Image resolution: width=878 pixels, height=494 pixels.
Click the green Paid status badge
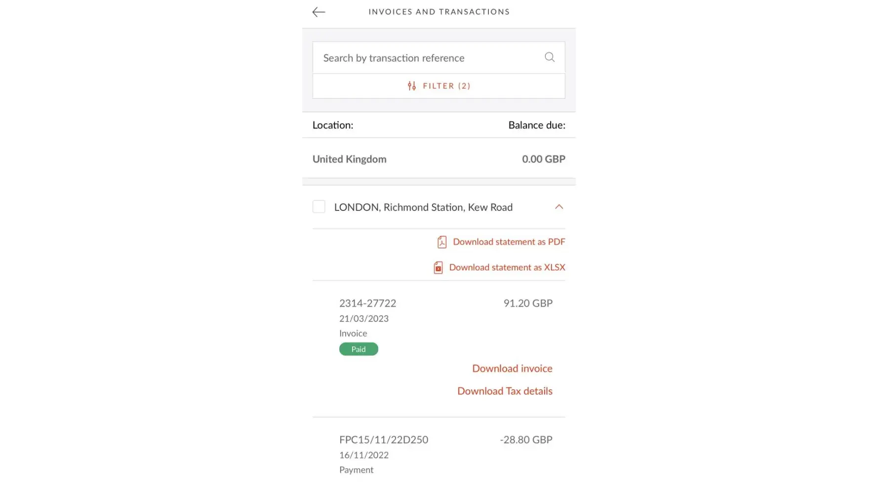[359, 349]
